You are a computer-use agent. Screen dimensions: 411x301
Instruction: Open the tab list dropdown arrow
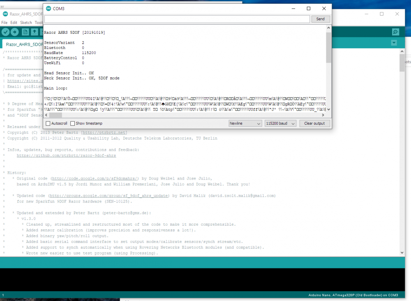[393, 43]
